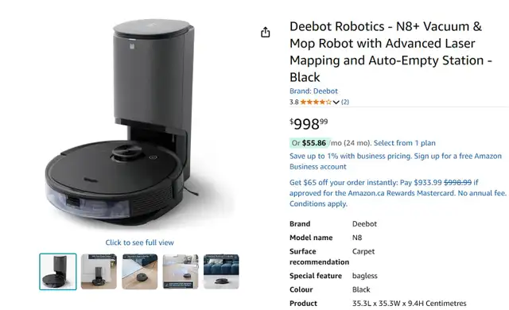Click the Conditions apply text

318,203
